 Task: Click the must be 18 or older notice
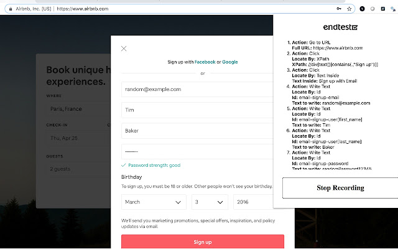tap(197, 186)
